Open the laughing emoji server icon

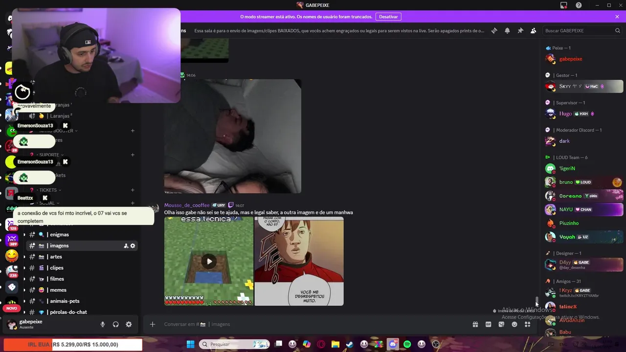[12, 256]
